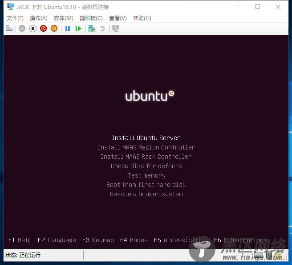Click the orange Save state icon

tap(54, 29)
